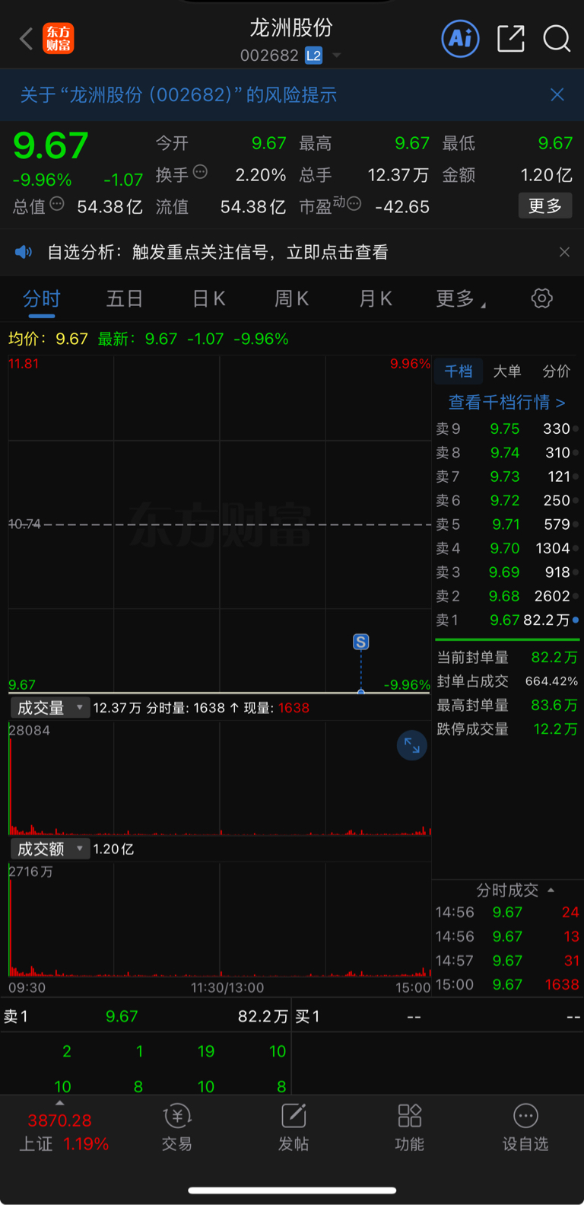
Task: Open the Ai assistant icon
Action: [x=461, y=38]
